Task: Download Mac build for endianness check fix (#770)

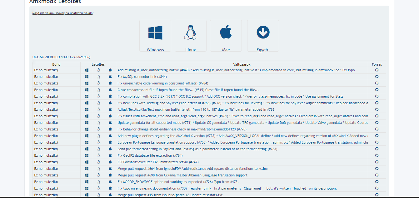Action: click(110, 129)
